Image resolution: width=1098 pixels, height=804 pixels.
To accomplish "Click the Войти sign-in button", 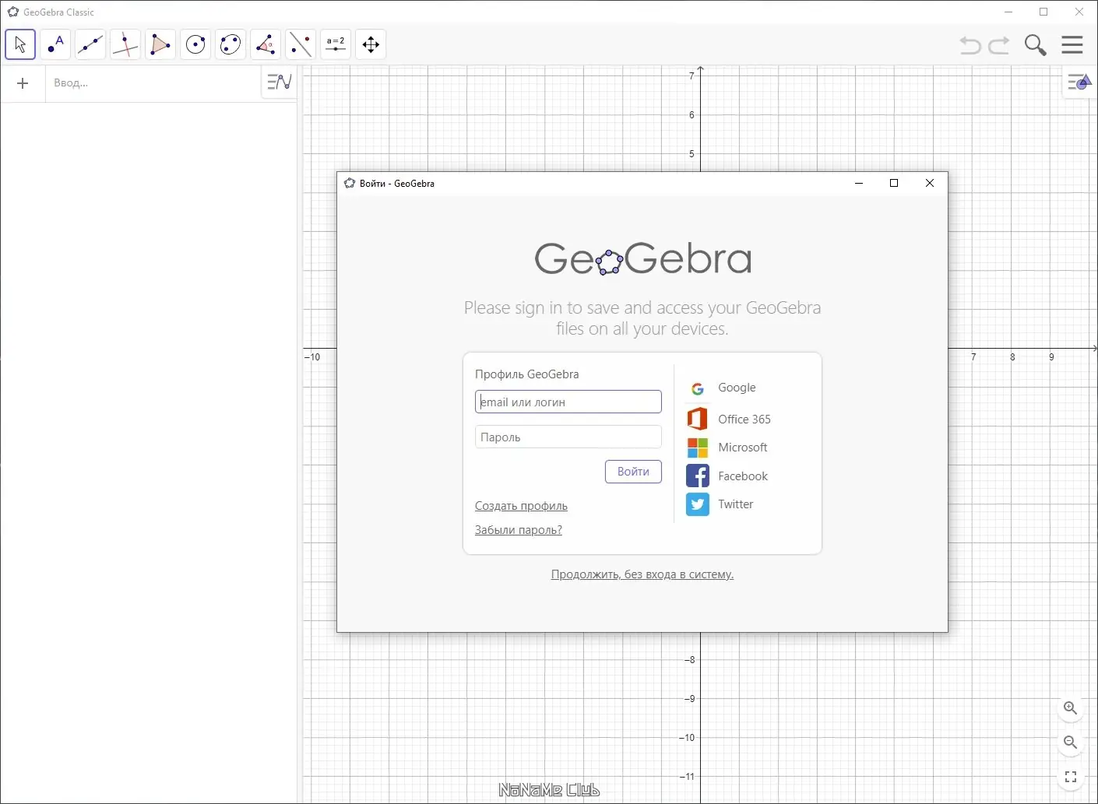I will [x=633, y=472].
